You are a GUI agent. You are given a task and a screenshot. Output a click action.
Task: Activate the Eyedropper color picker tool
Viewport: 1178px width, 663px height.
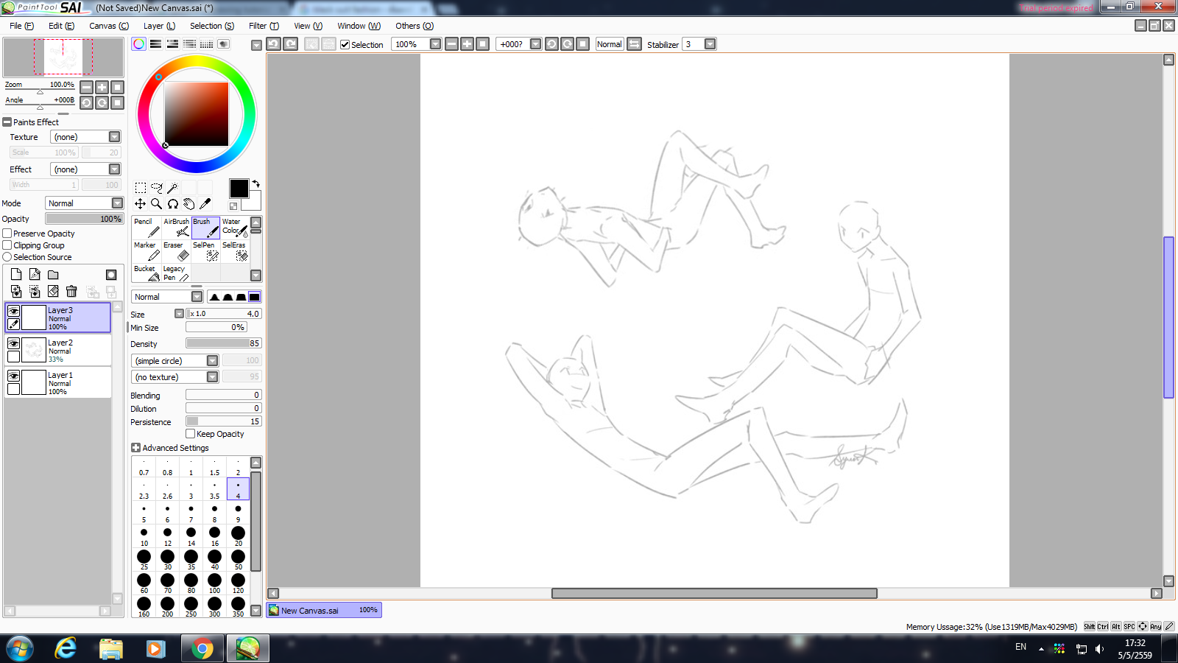(x=205, y=203)
